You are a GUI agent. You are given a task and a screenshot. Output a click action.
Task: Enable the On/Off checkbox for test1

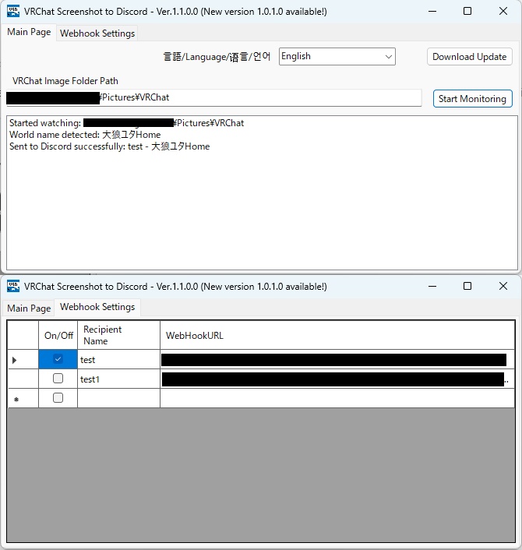pyautogui.click(x=58, y=379)
